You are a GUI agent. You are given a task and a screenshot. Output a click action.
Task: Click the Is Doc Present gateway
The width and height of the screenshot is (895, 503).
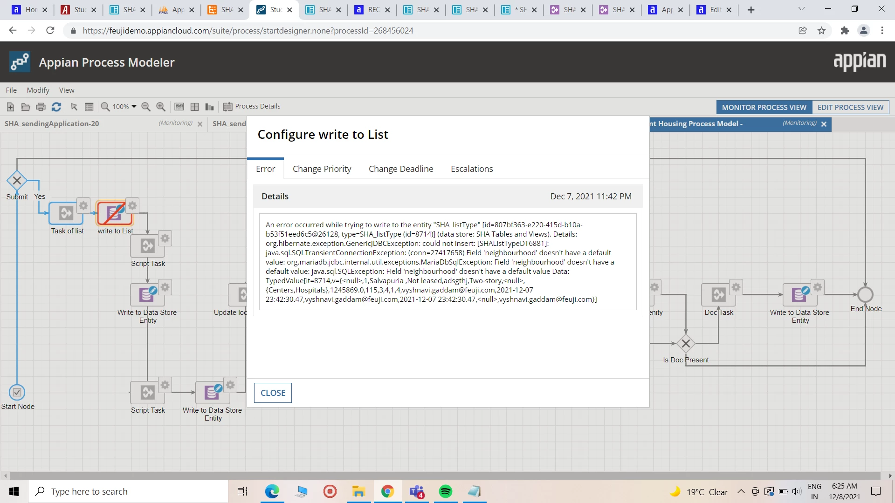(x=686, y=344)
